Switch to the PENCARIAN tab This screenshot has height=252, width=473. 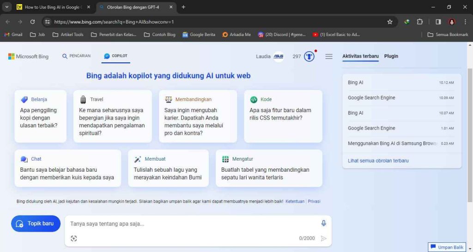click(x=76, y=56)
